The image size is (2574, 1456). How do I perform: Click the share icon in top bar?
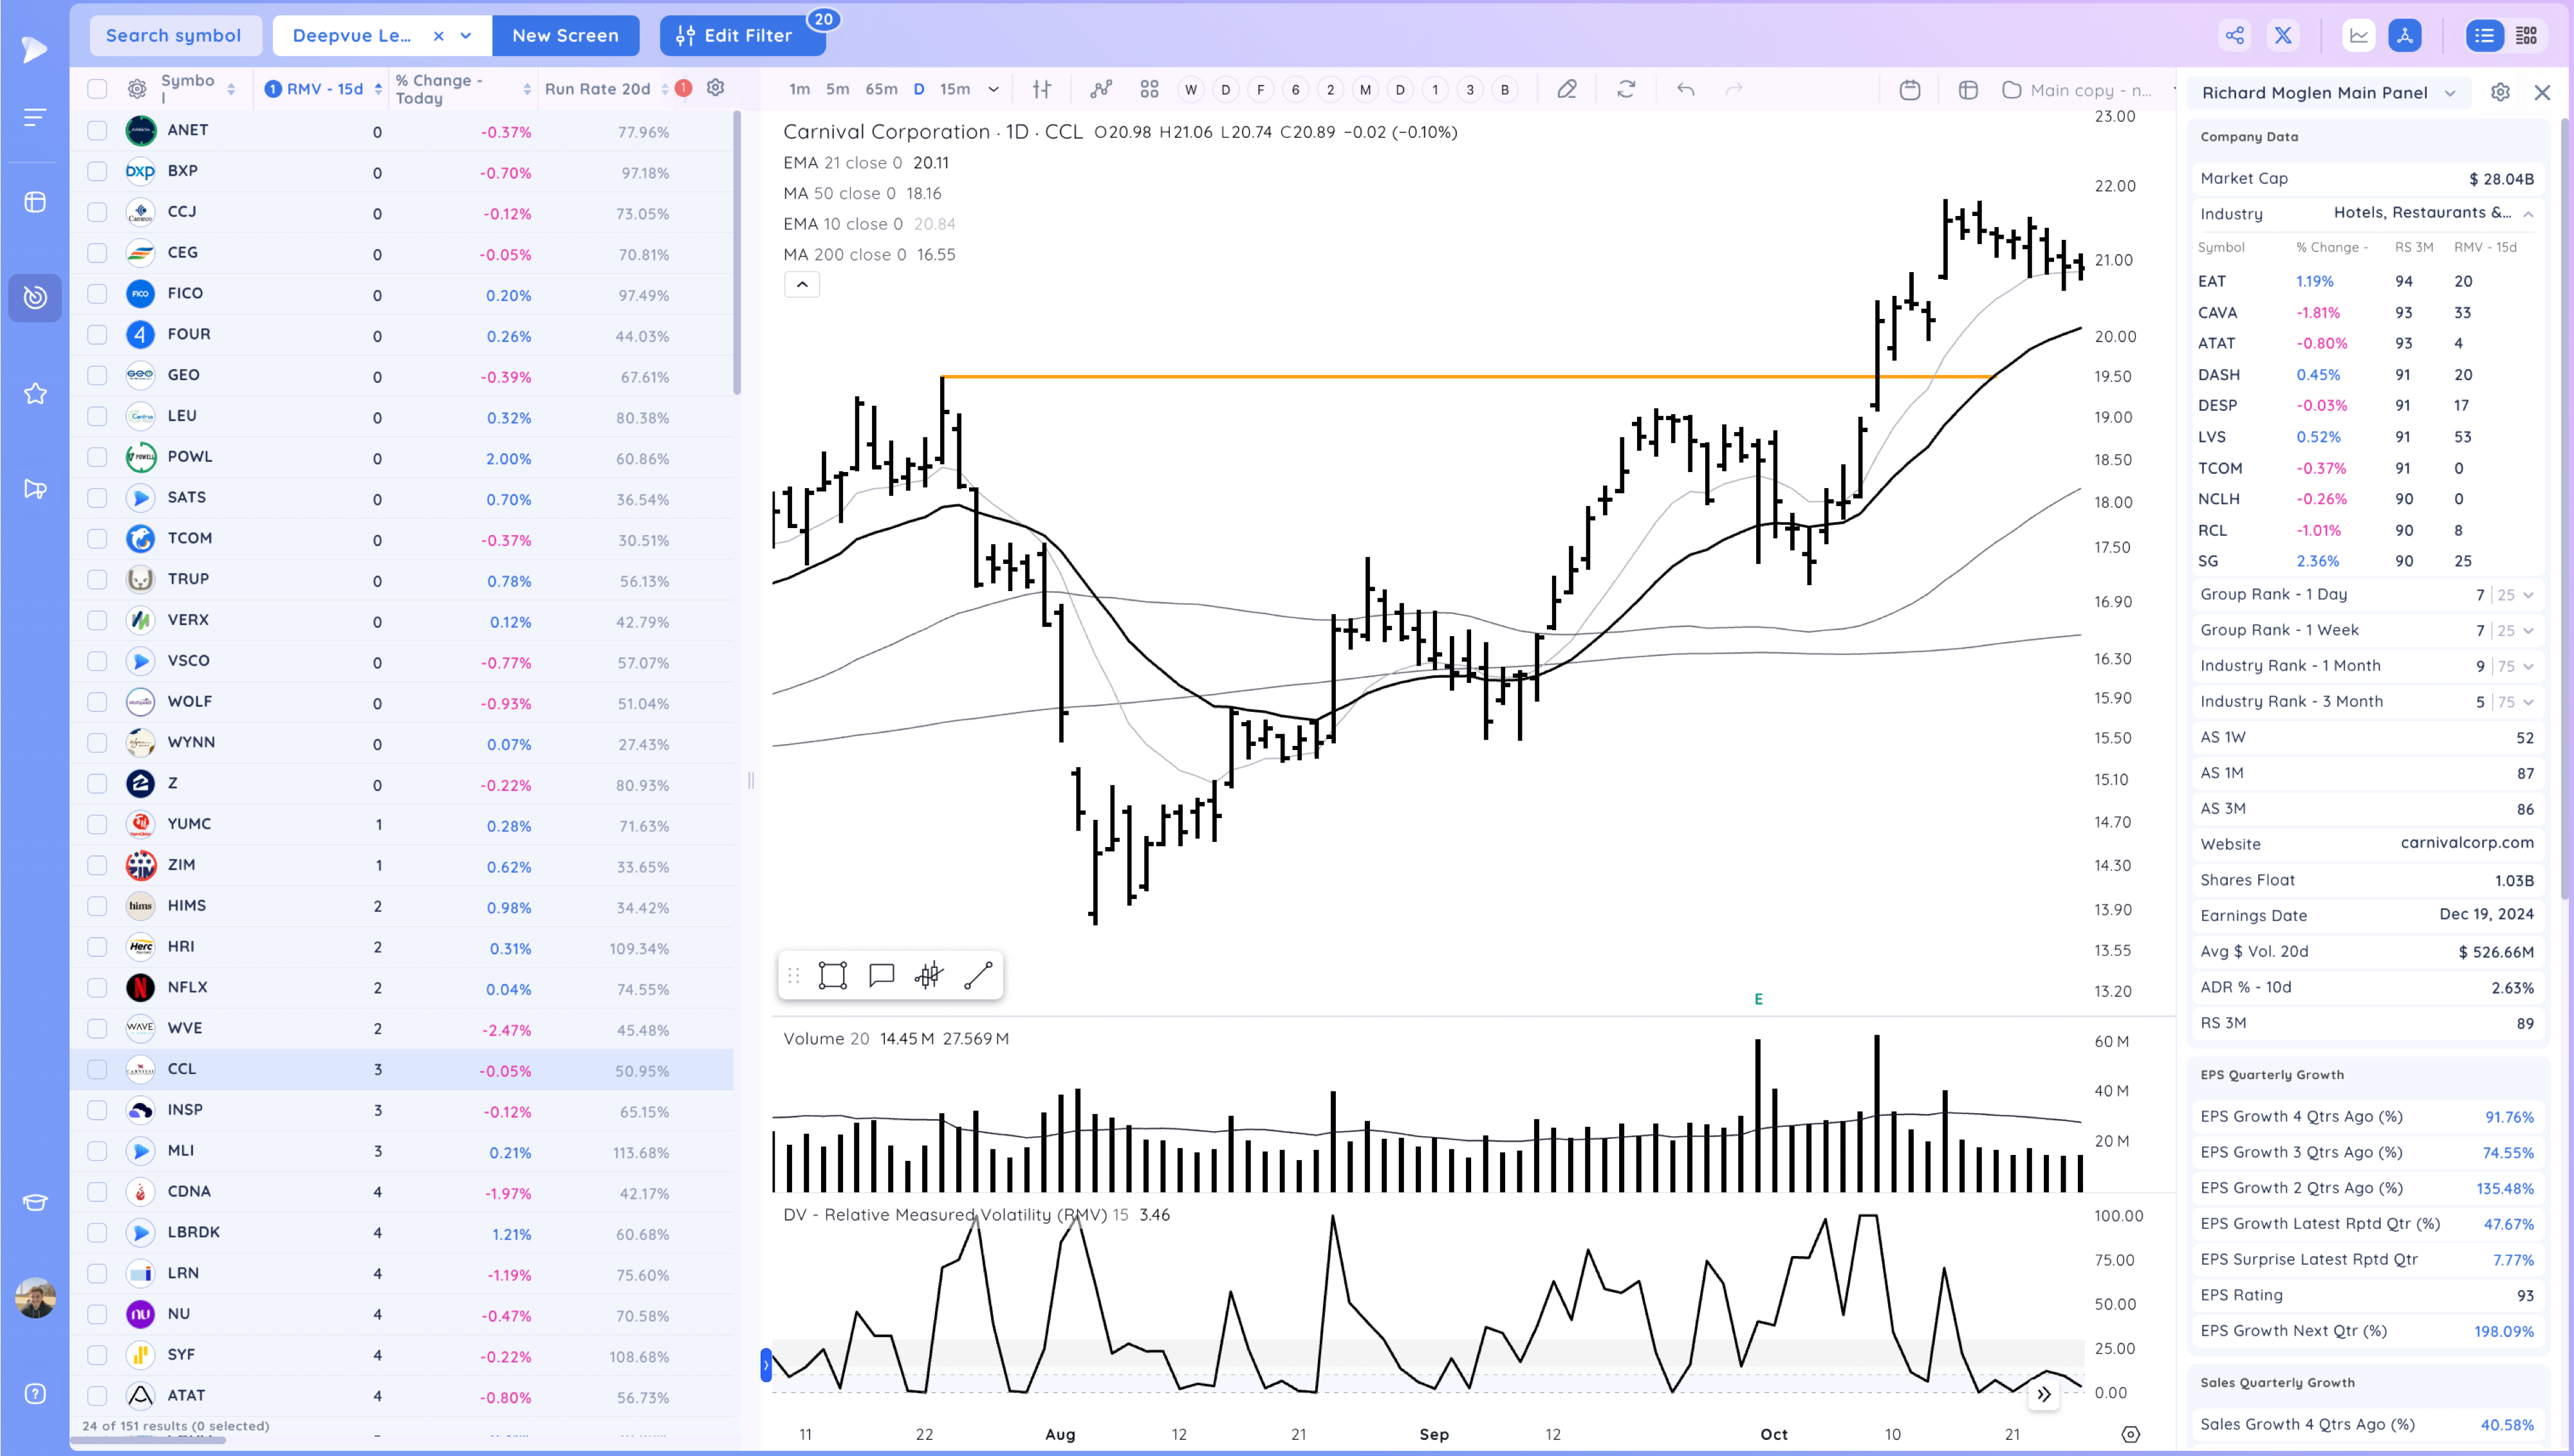[x=2234, y=36]
